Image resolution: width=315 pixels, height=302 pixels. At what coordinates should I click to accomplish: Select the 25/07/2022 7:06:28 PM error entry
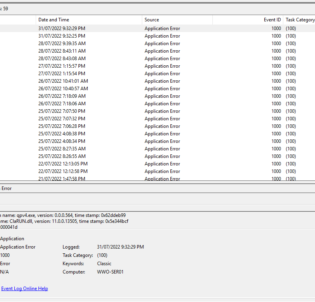tap(62, 126)
